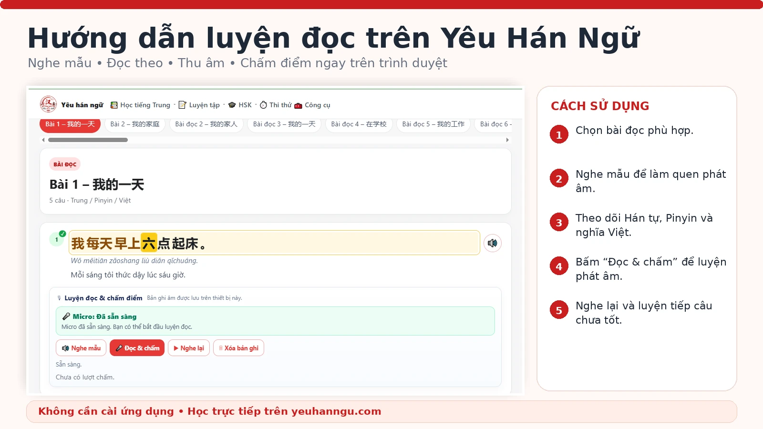Click the lesson tabs horizontal scrollbar thumb
763x429 pixels.
tap(88, 140)
